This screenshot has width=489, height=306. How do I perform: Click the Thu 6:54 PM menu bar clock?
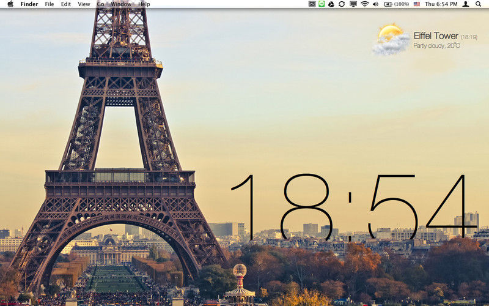coord(441,4)
